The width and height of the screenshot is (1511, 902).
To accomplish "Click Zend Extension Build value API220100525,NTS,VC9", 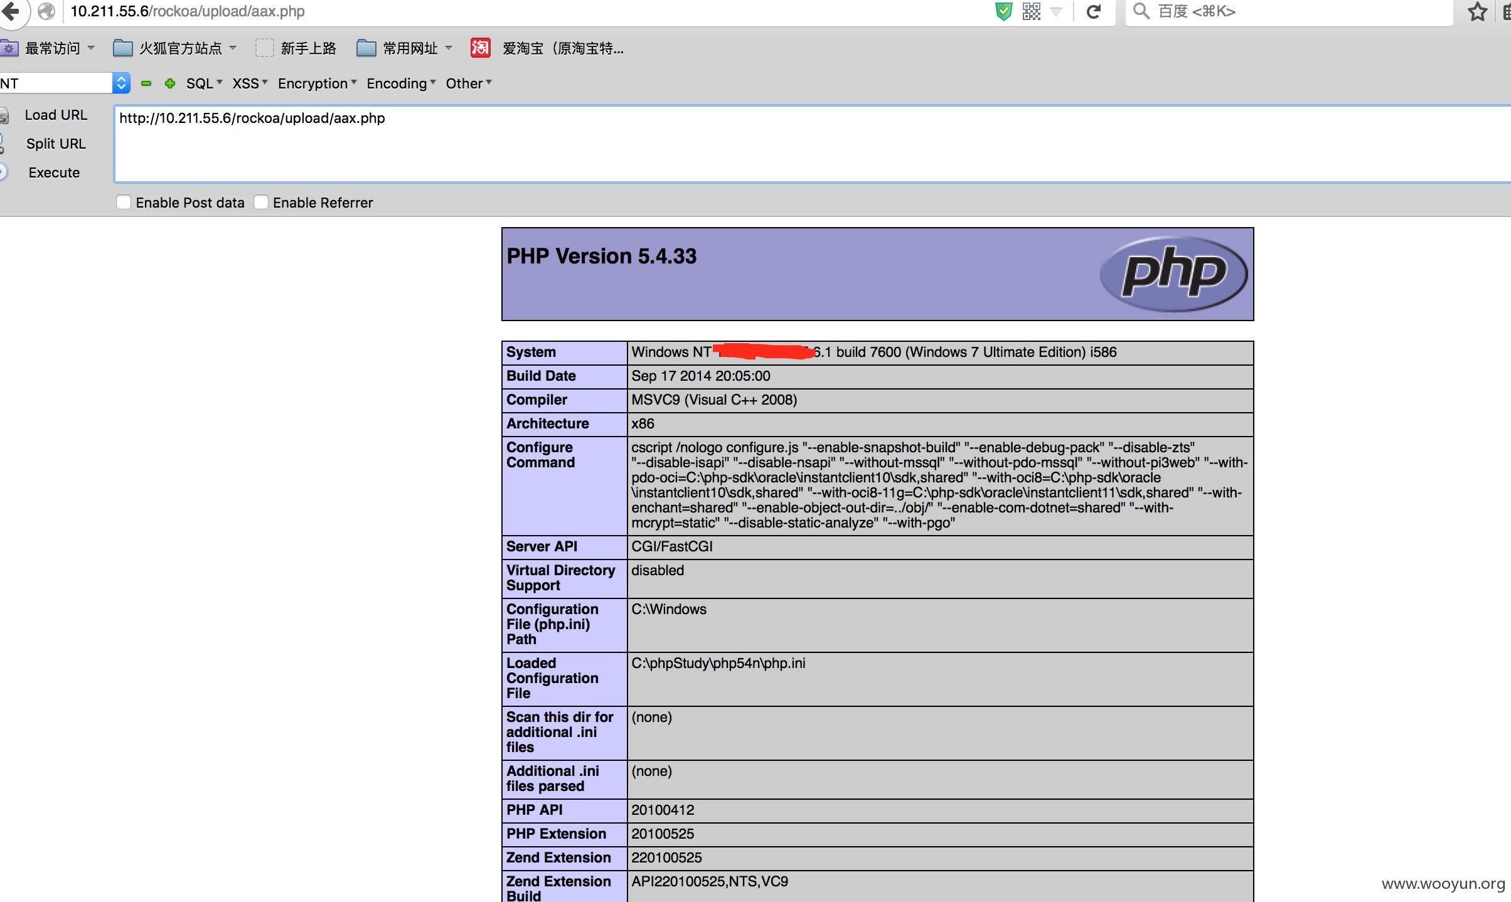I will (x=710, y=881).
